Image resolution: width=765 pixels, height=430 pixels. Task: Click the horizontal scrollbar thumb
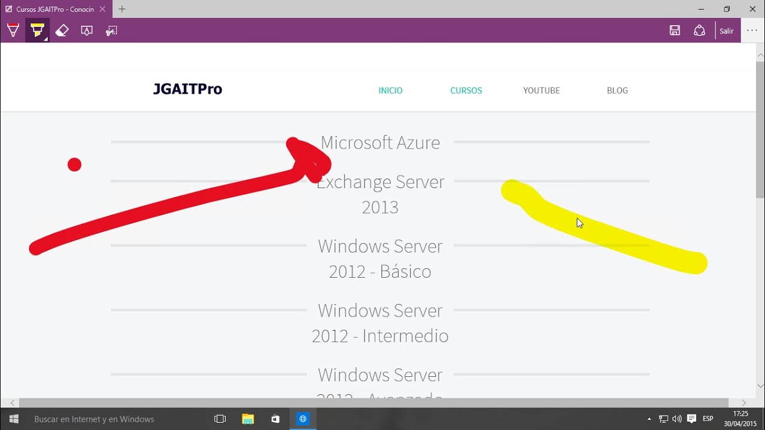374,403
